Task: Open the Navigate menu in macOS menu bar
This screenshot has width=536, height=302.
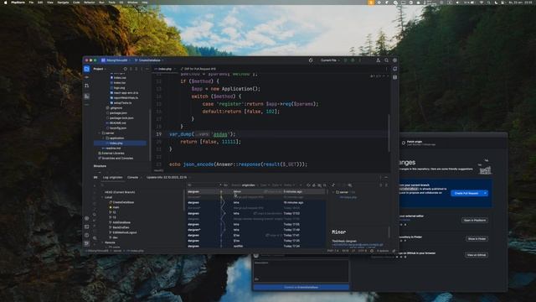Action: coord(63,3)
